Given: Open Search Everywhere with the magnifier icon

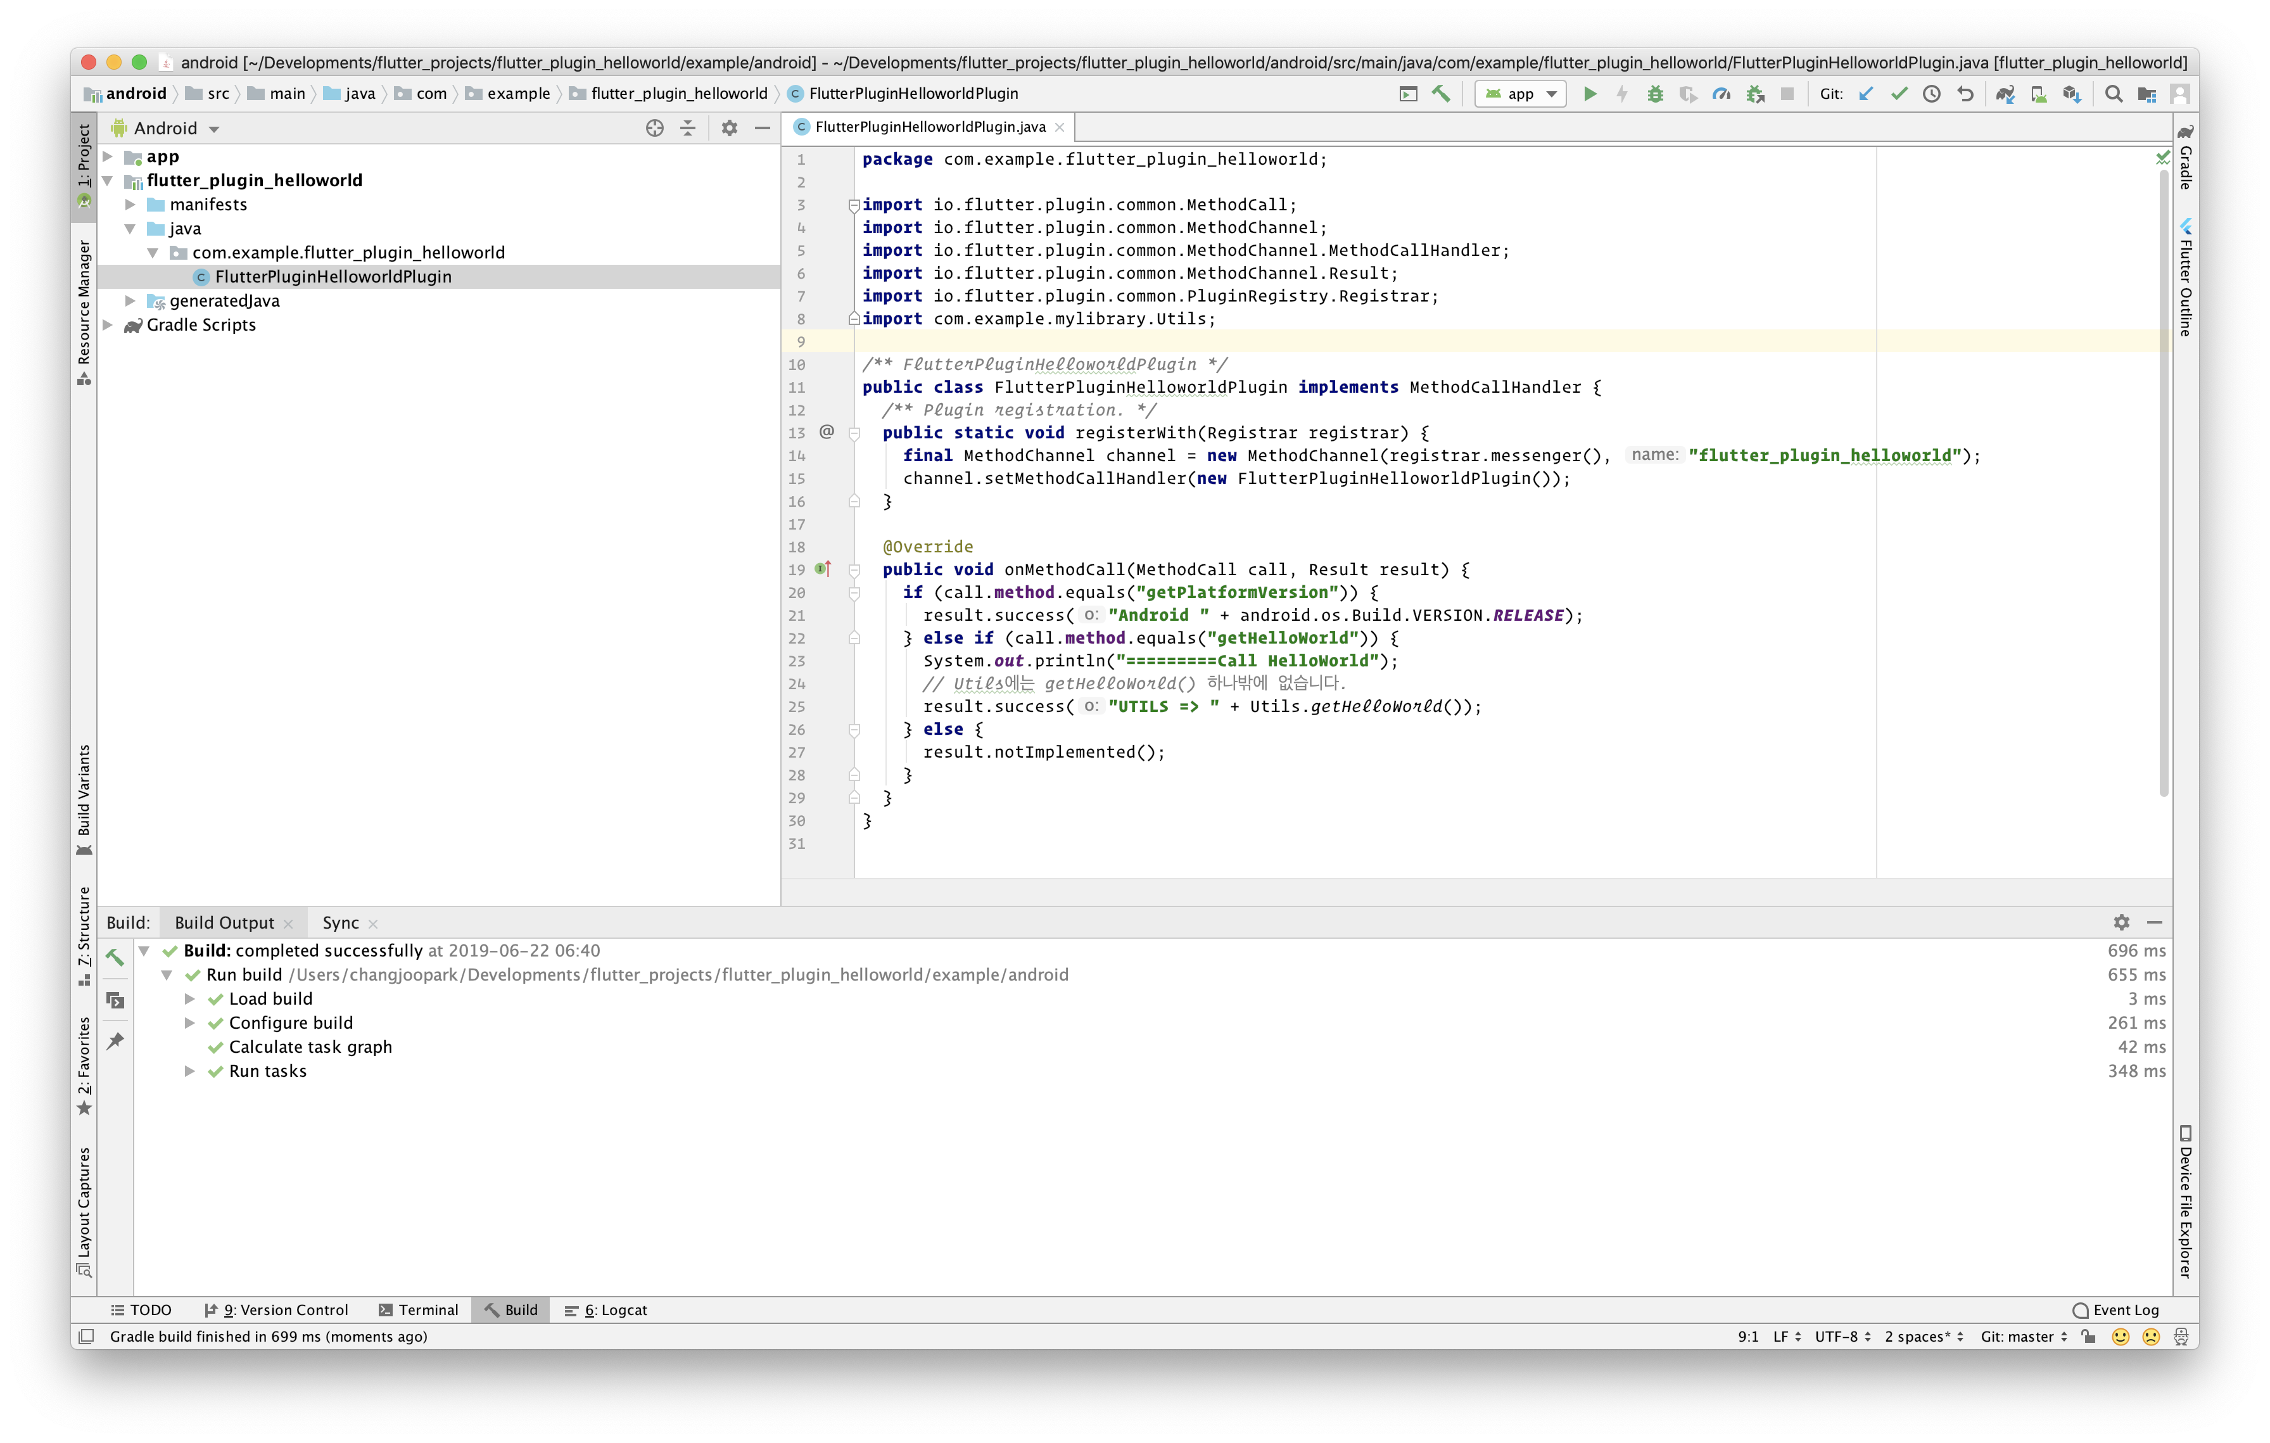Looking at the screenshot, I should 2114,93.
